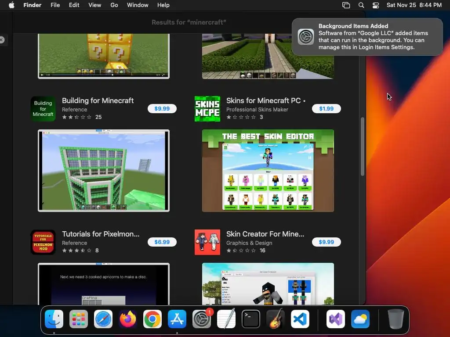450x337 pixels.
Task: Click Graphics & Design category text
Action: pyautogui.click(x=249, y=243)
